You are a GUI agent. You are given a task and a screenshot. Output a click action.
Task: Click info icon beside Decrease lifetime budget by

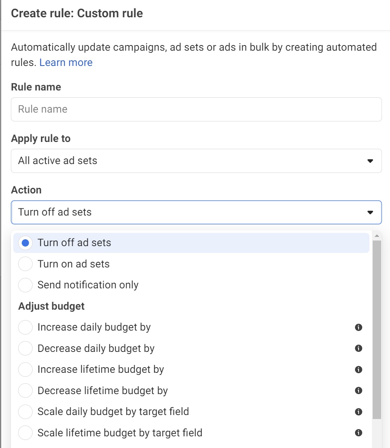(x=358, y=390)
